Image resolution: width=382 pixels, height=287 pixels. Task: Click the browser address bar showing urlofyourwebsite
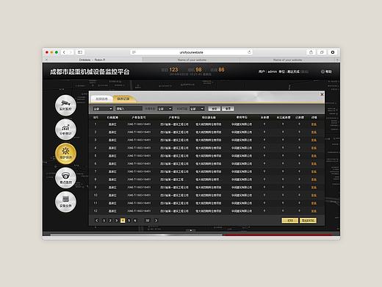click(x=191, y=52)
